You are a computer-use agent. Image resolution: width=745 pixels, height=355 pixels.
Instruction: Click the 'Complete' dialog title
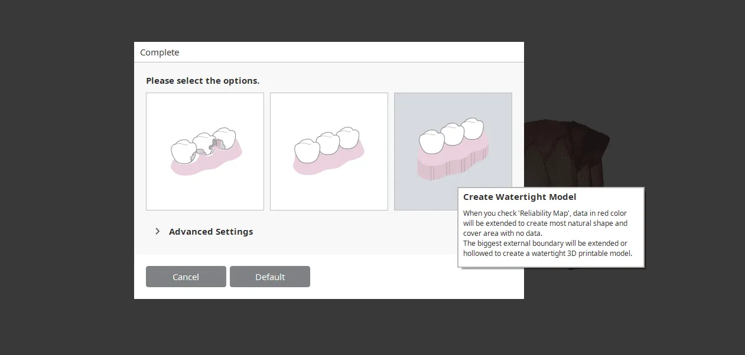(160, 52)
